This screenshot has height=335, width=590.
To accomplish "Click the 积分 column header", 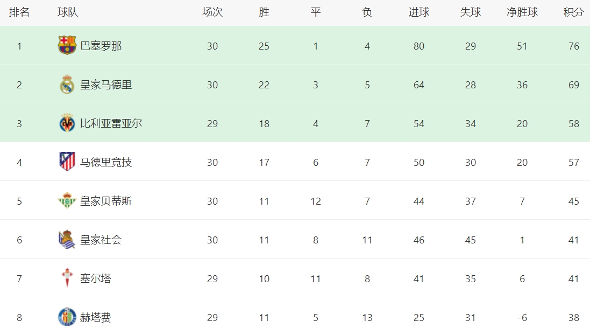I will (573, 12).
